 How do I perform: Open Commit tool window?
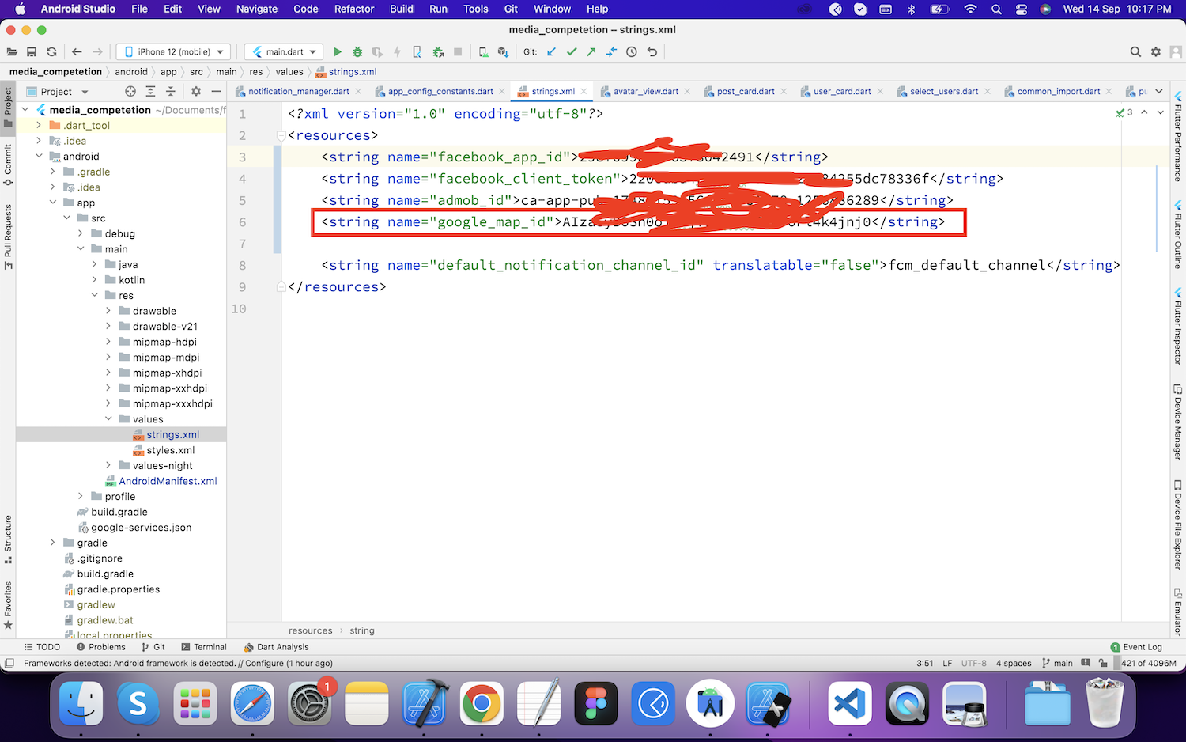click(8, 165)
